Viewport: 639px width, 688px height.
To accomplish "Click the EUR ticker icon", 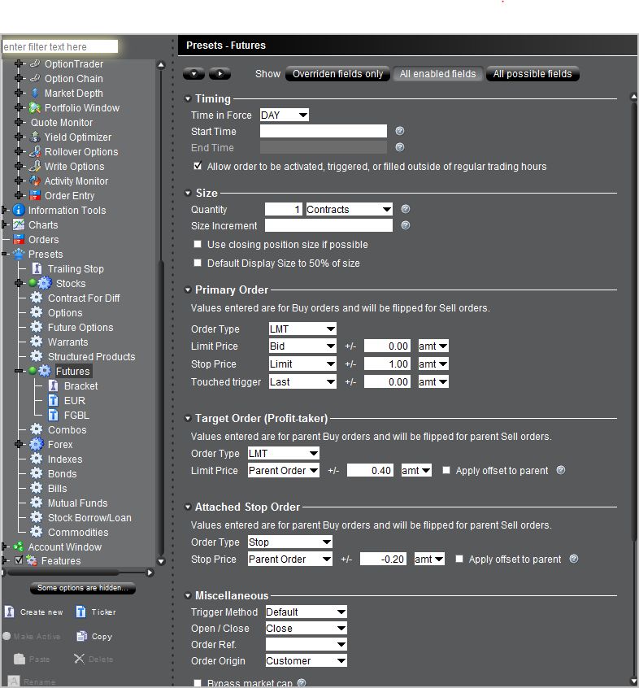I will pyautogui.click(x=53, y=400).
